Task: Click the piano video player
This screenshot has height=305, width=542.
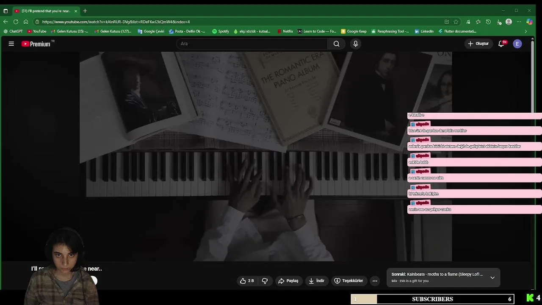Action: (265, 157)
